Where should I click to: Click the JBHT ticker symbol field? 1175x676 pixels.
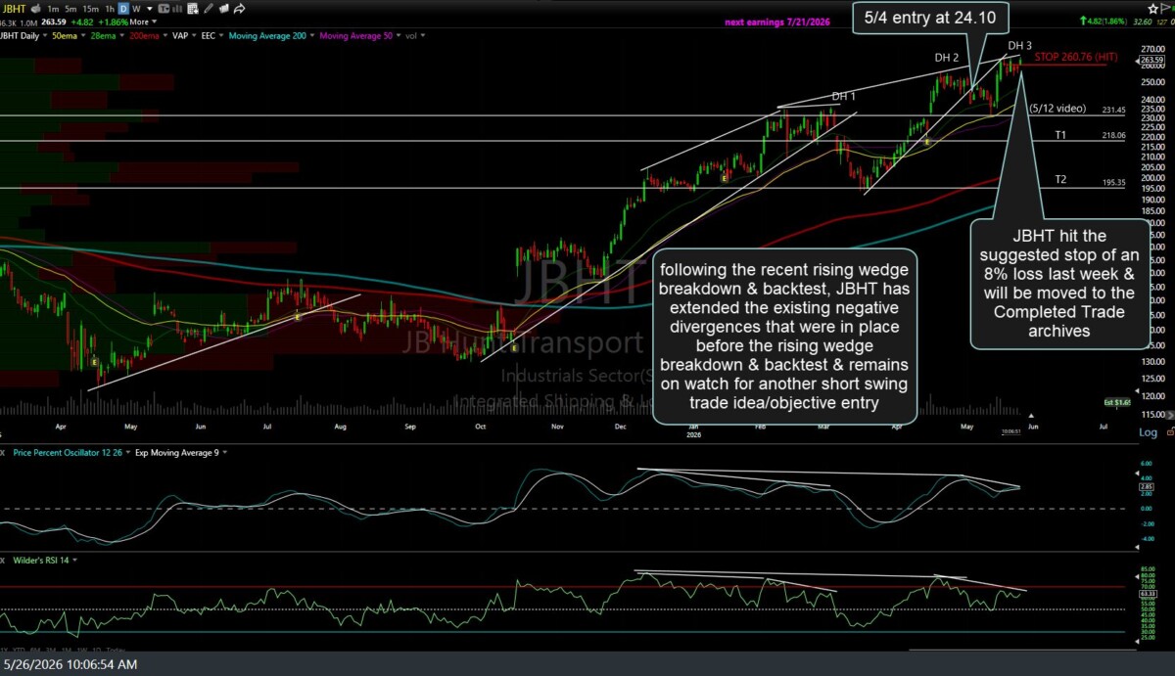point(14,9)
